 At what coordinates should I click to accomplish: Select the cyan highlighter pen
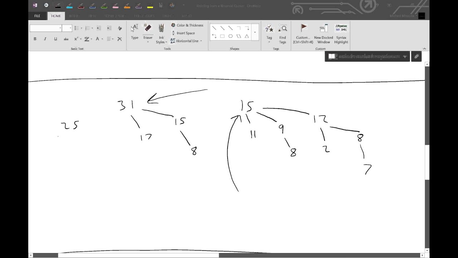tap(69, 5)
